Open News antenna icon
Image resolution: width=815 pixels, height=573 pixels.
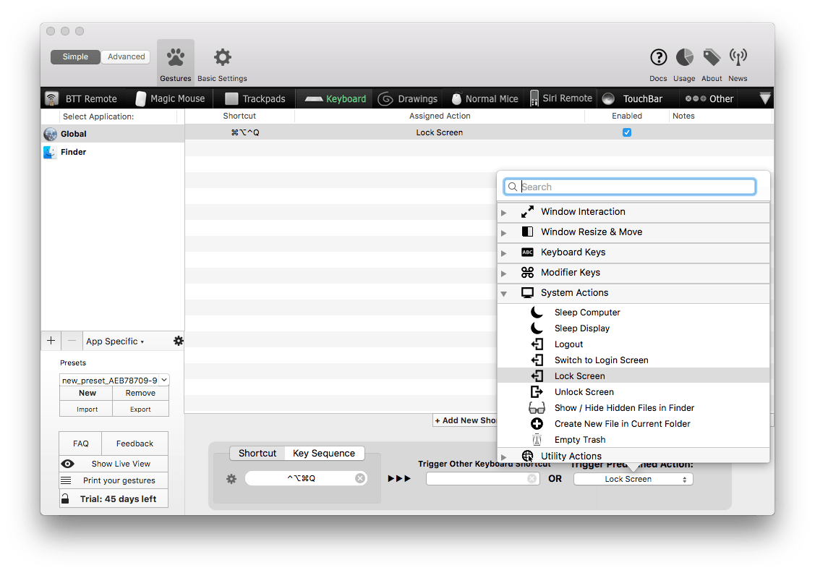738,57
